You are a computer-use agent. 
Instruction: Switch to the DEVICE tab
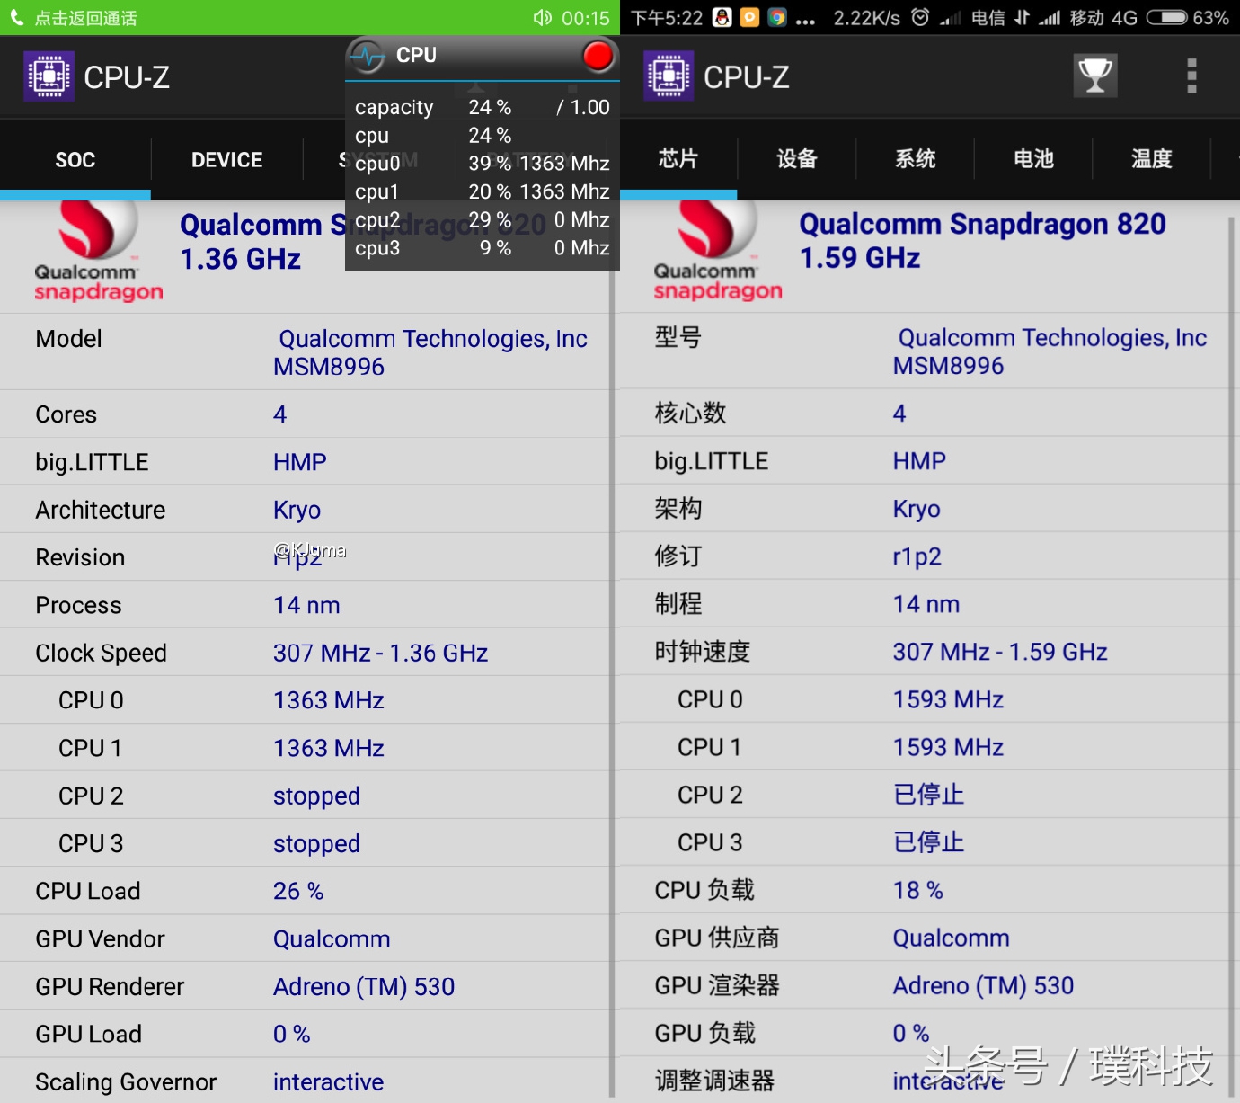[x=227, y=160]
